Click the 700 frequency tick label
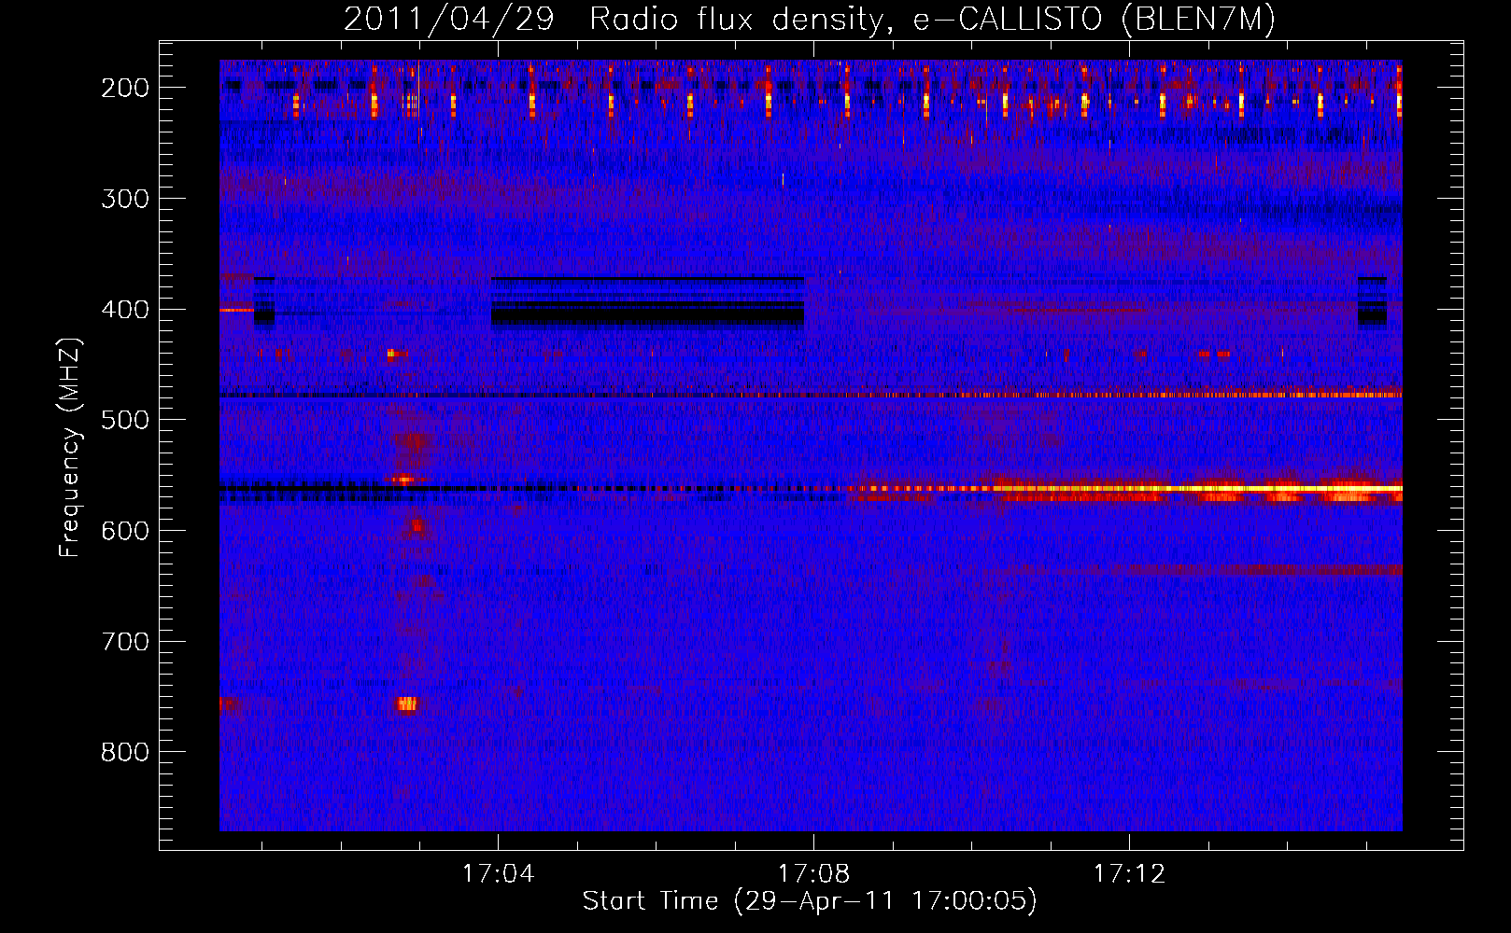This screenshot has width=1511, height=933. point(125,642)
